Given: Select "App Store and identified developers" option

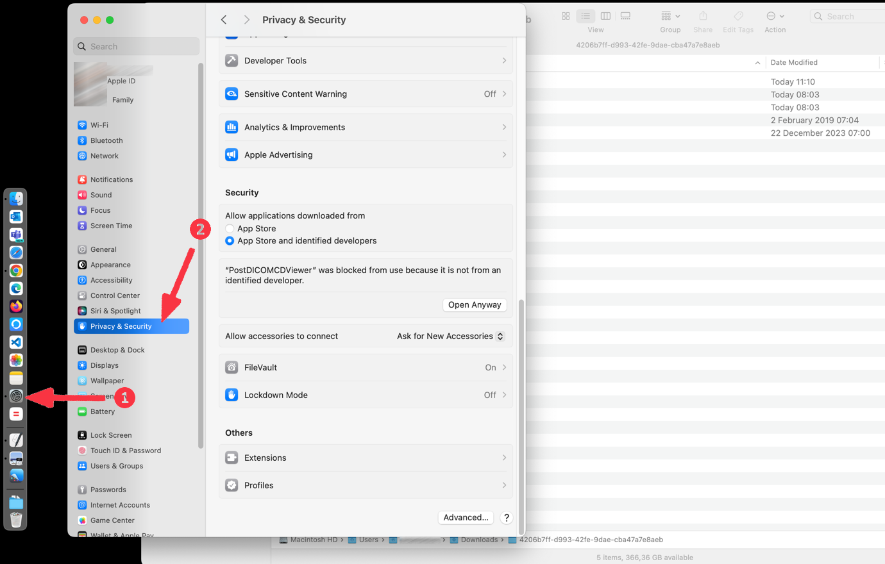Looking at the screenshot, I should [230, 241].
